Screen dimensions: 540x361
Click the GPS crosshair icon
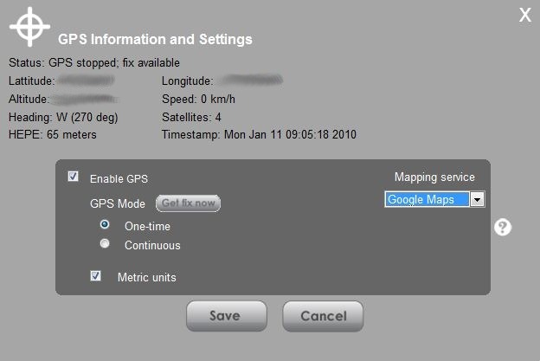click(x=29, y=27)
